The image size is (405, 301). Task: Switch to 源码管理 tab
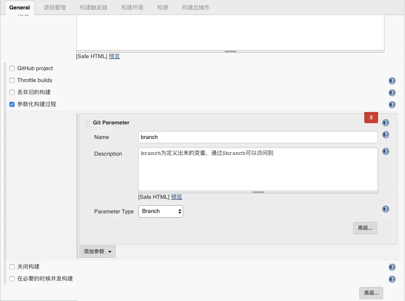55,7
